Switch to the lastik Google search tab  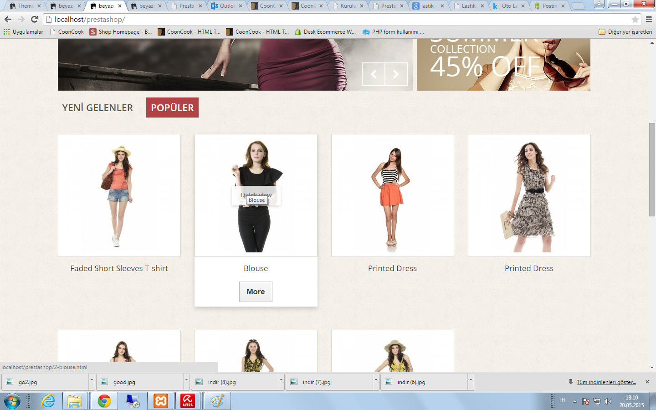point(427,6)
